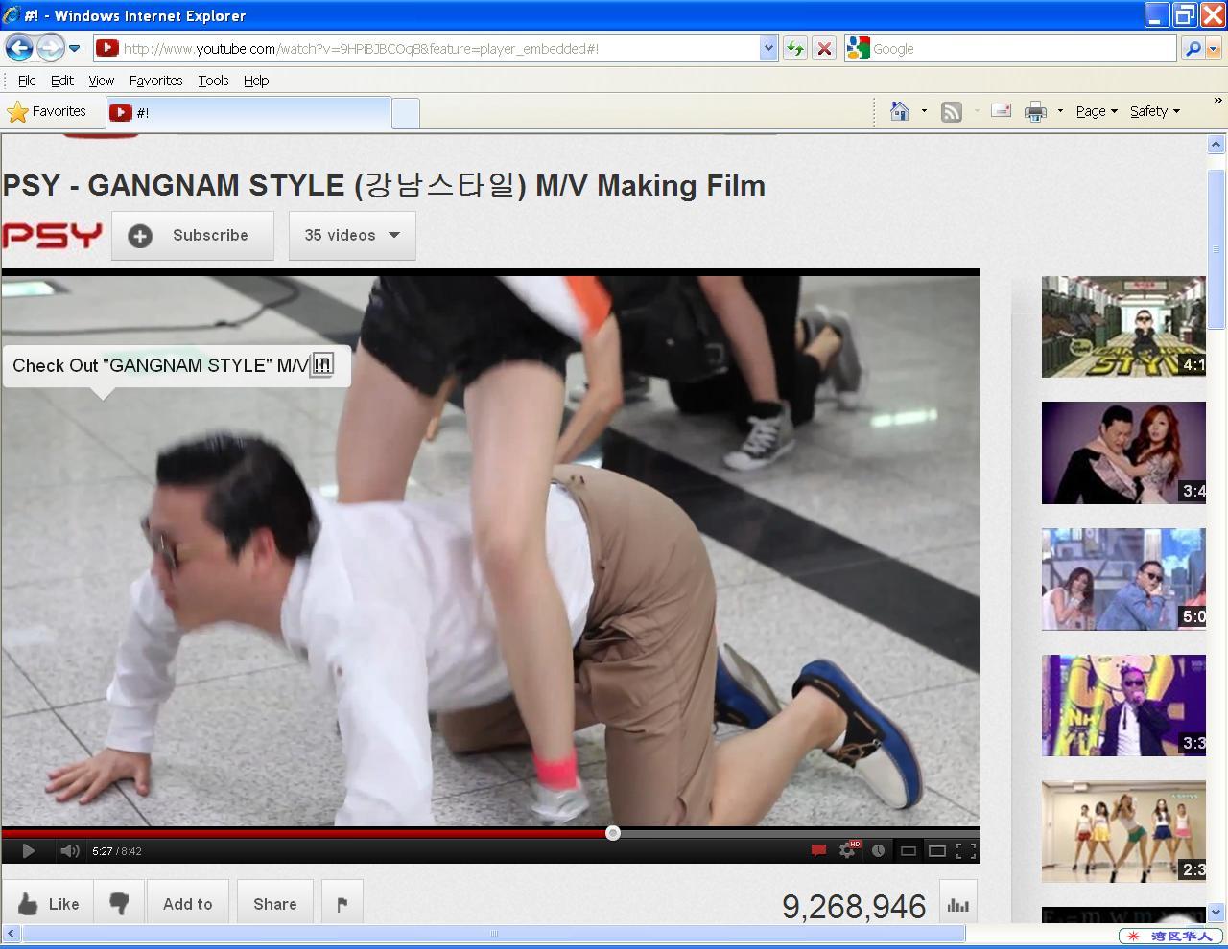Click the PSY channel logo
Screen dimensions: 1228x949
coord(52,236)
